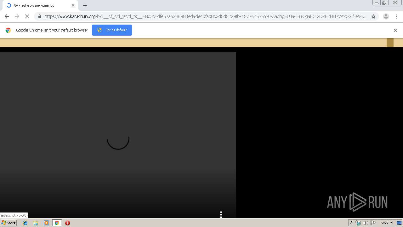Go back to the previous page
The width and height of the screenshot is (403, 227).
click(x=7, y=16)
